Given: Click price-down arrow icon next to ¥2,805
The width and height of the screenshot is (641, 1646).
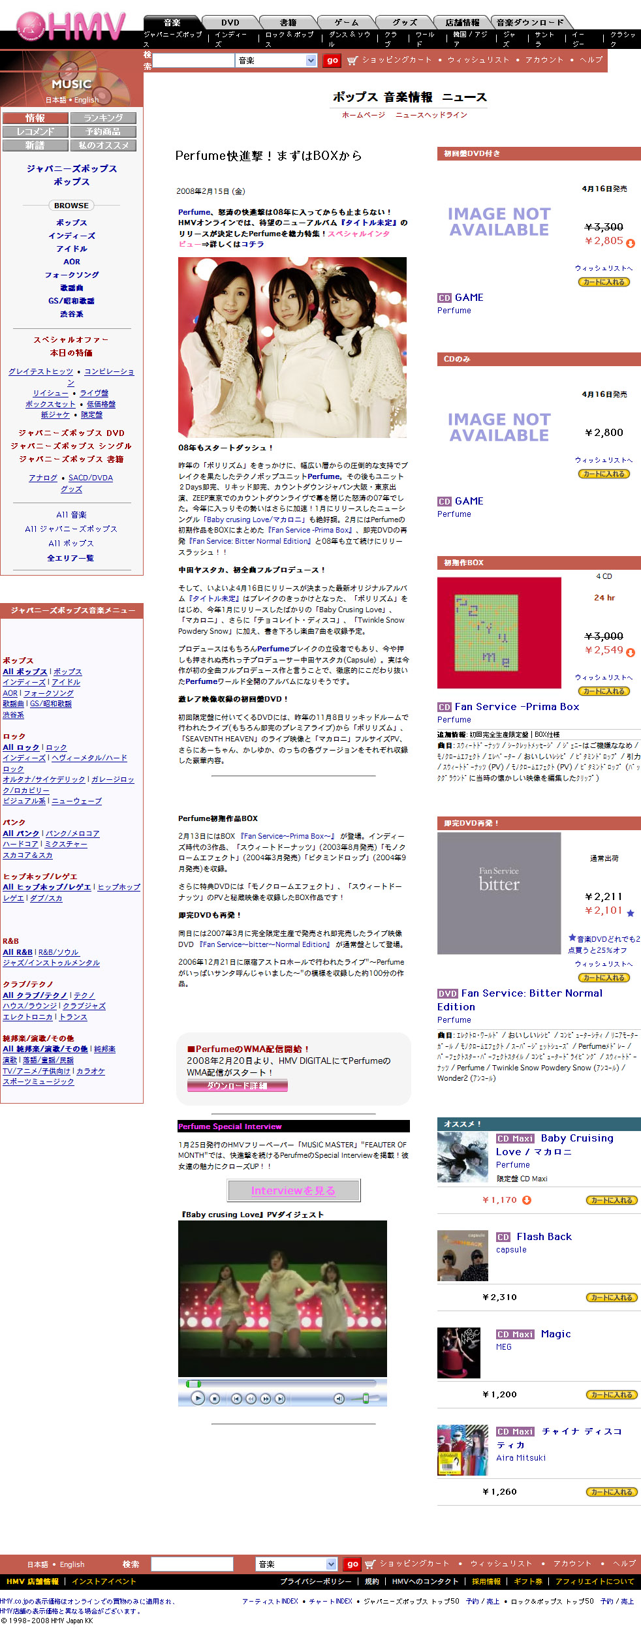Looking at the screenshot, I should click(x=631, y=243).
